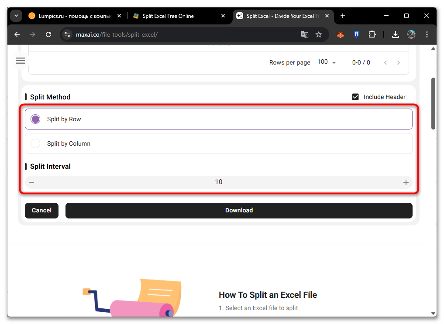Open Chrome downloads icon
The image size is (444, 324).
pyautogui.click(x=395, y=34)
